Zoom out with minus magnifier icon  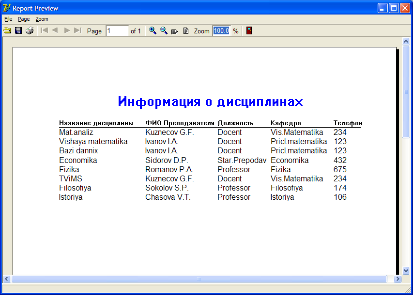pos(164,30)
